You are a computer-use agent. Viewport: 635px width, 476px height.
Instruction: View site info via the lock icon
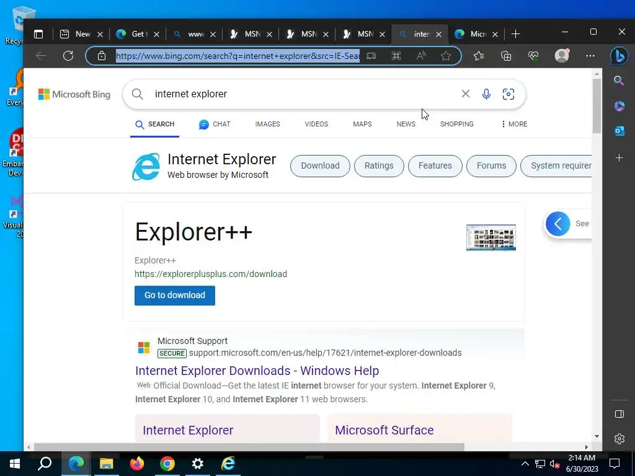click(x=102, y=56)
